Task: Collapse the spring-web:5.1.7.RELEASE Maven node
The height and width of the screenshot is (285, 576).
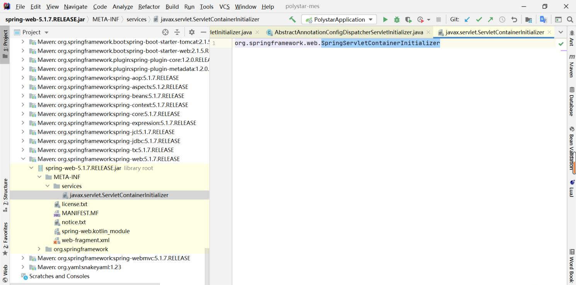Action: coord(23,159)
